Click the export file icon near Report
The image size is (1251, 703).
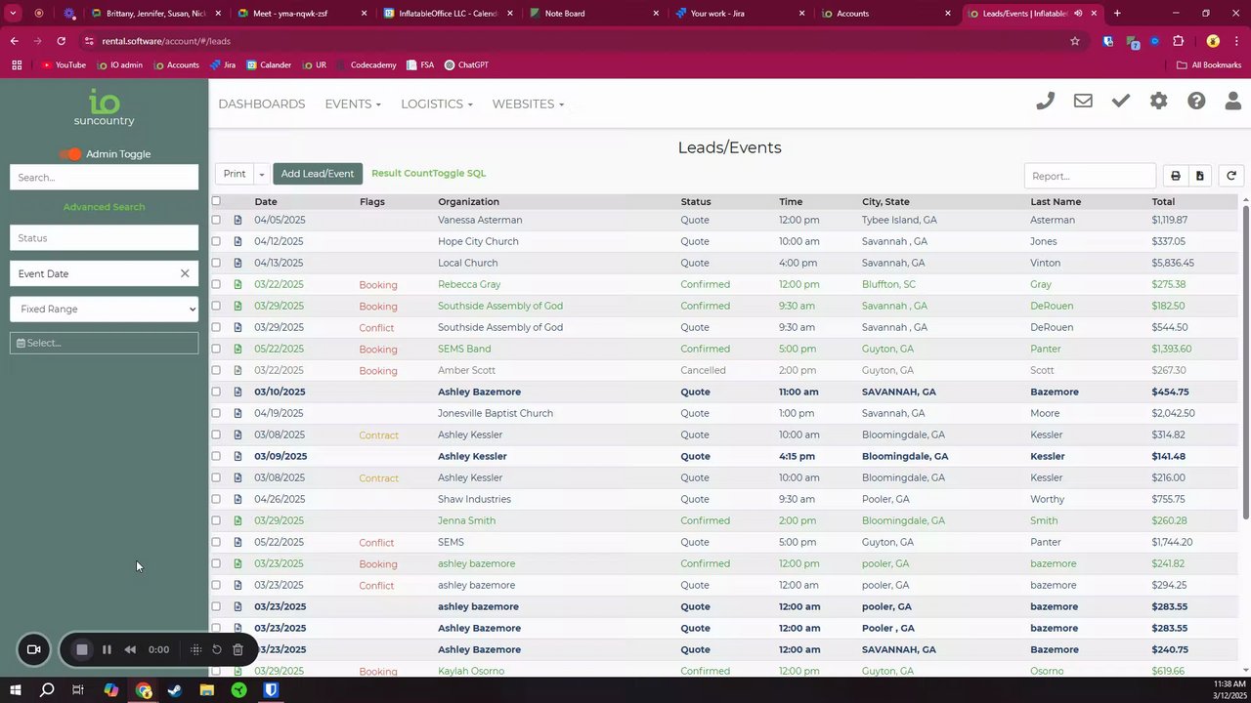click(x=1200, y=176)
